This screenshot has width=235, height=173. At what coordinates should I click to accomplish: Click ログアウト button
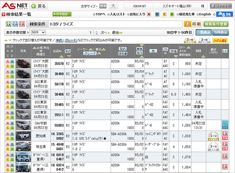[221, 6]
